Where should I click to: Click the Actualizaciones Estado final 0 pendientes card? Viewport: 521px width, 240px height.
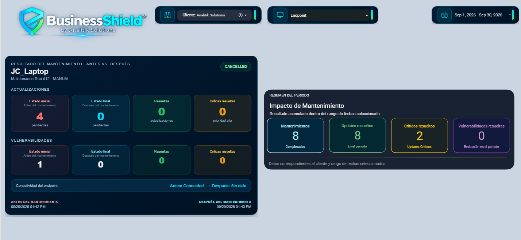[101, 113]
